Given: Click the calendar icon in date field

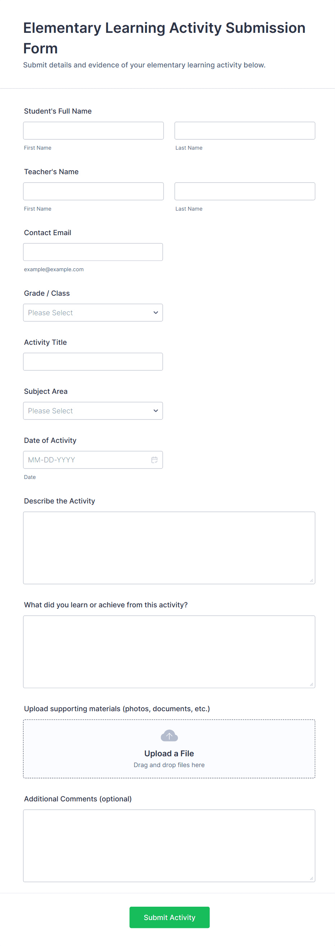Looking at the screenshot, I should pyautogui.click(x=155, y=460).
